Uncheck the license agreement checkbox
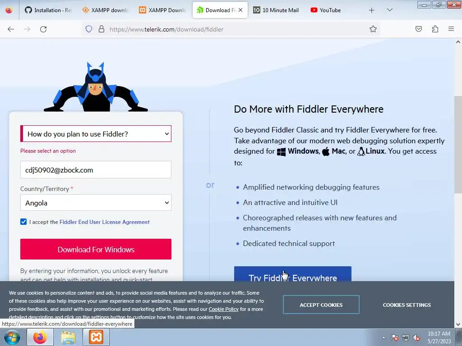This screenshot has width=462, height=346. (x=23, y=222)
